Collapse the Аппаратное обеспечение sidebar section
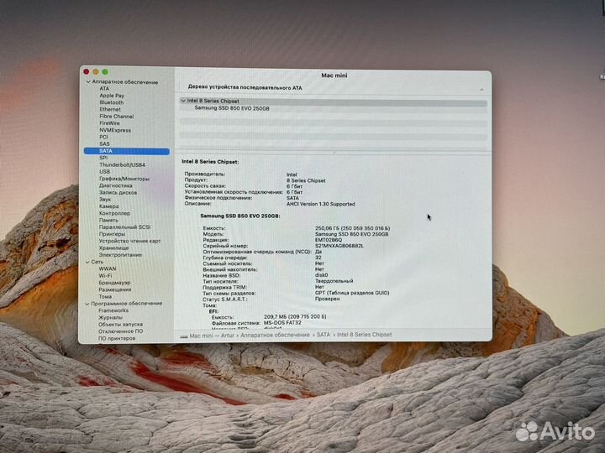 [x=88, y=82]
